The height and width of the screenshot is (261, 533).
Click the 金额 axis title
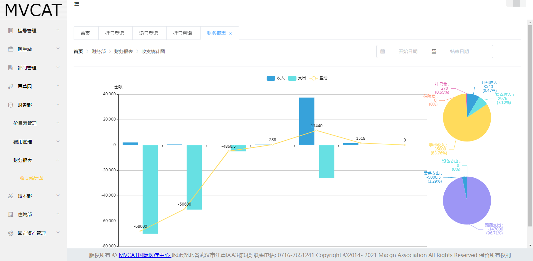click(x=119, y=87)
